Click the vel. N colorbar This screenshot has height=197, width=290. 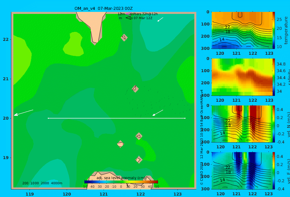coord(273,124)
